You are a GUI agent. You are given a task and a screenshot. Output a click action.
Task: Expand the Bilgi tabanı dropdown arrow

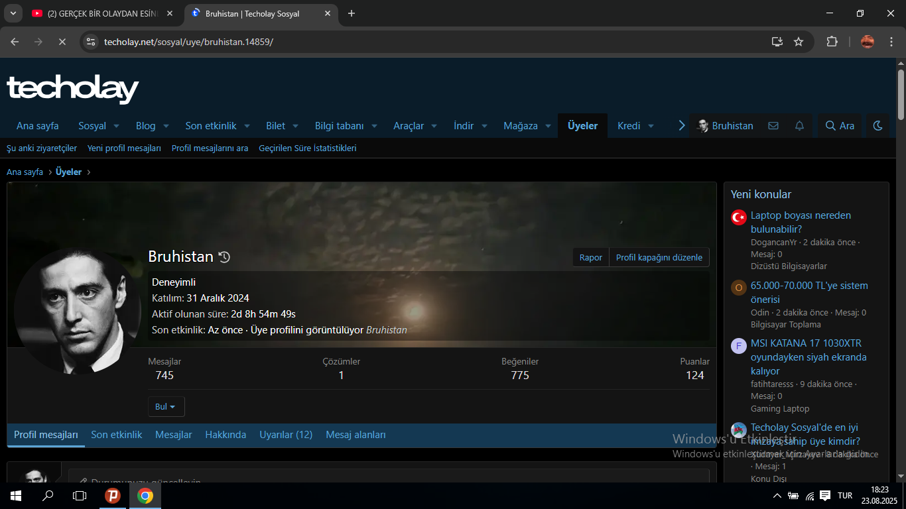[374, 126]
